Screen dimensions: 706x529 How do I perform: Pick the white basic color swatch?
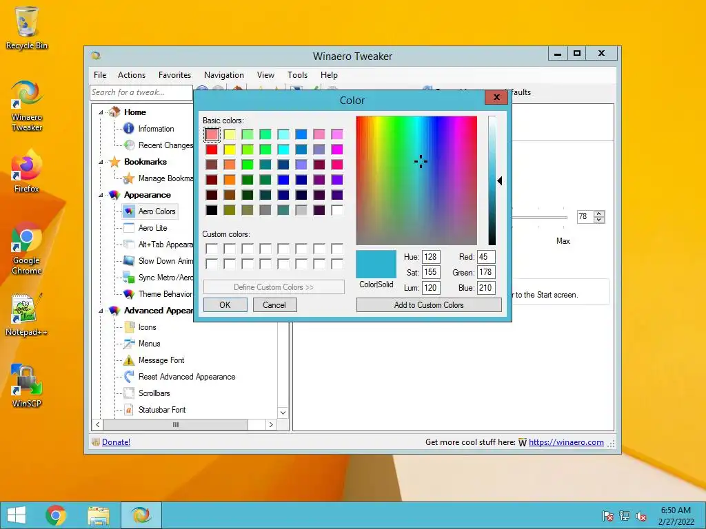(x=337, y=210)
